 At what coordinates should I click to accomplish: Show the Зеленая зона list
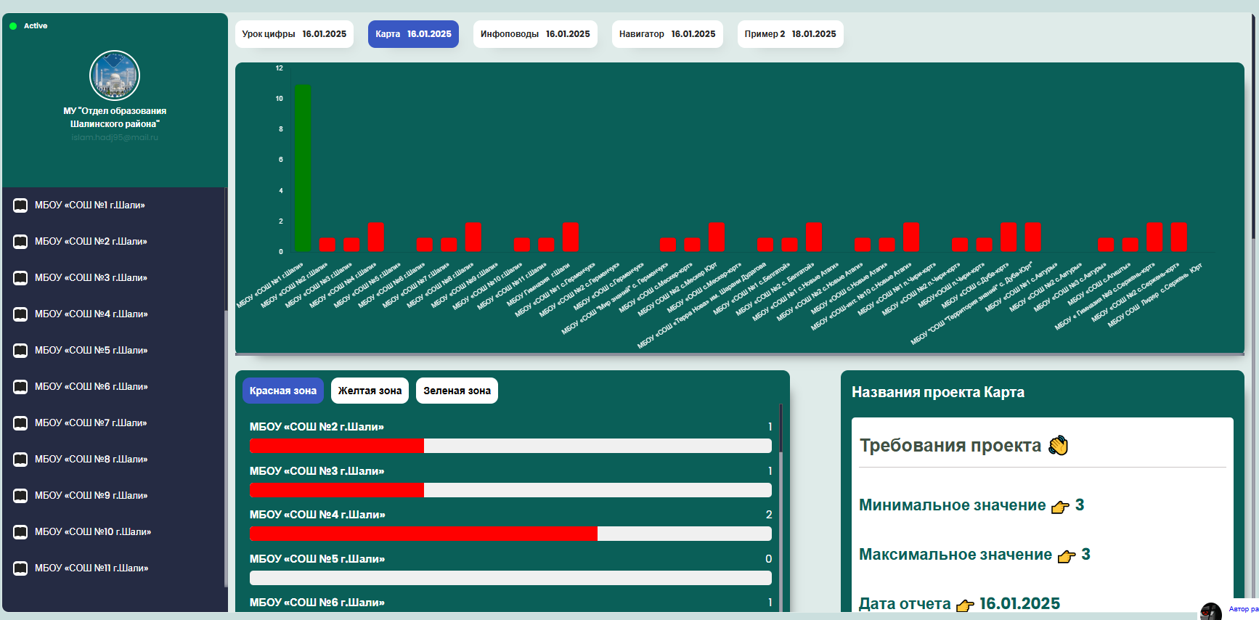(457, 391)
